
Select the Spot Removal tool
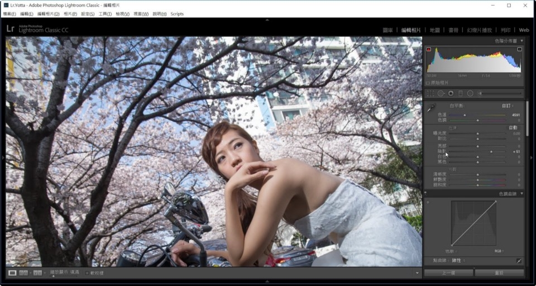(x=441, y=93)
